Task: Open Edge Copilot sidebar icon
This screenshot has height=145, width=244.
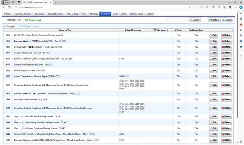Action: 240,7
